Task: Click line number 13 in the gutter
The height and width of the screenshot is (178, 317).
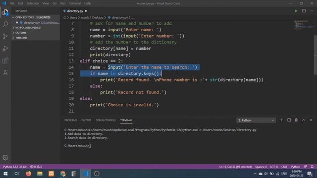Action: 71,61
